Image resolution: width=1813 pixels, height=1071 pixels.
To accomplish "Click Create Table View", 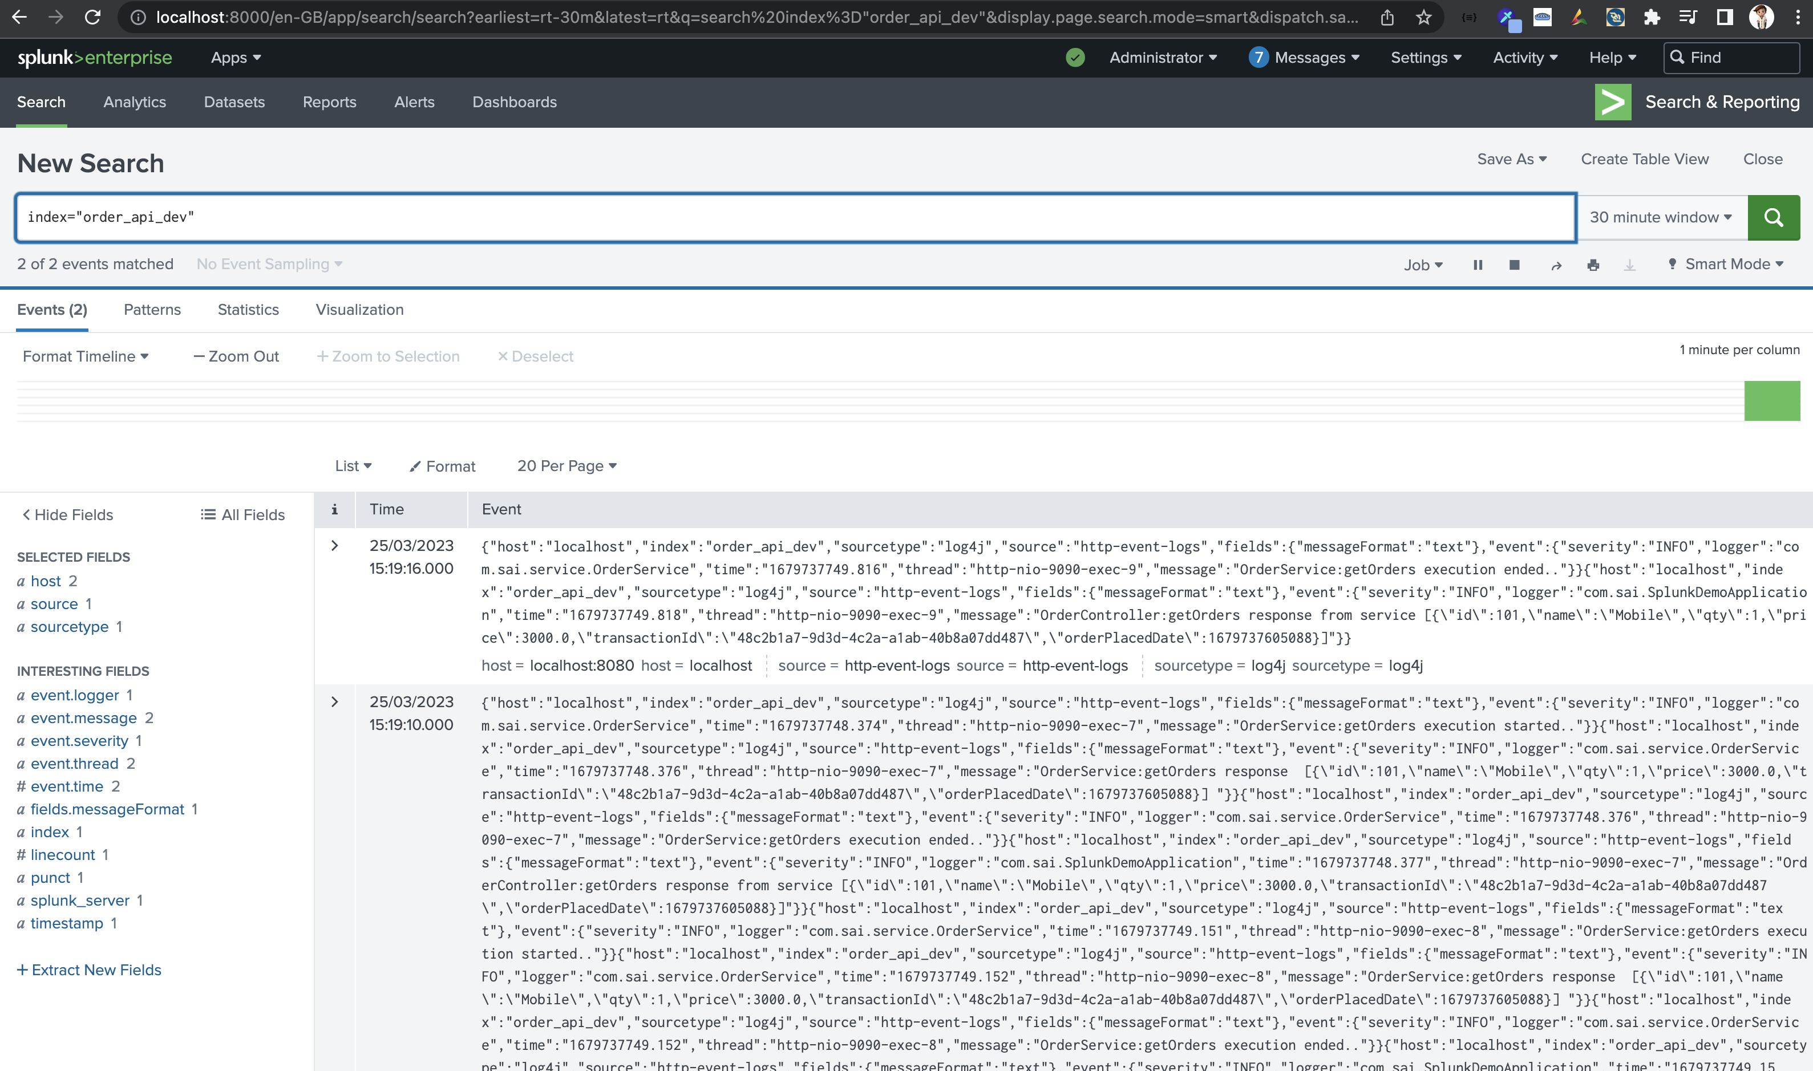I will tap(1645, 159).
